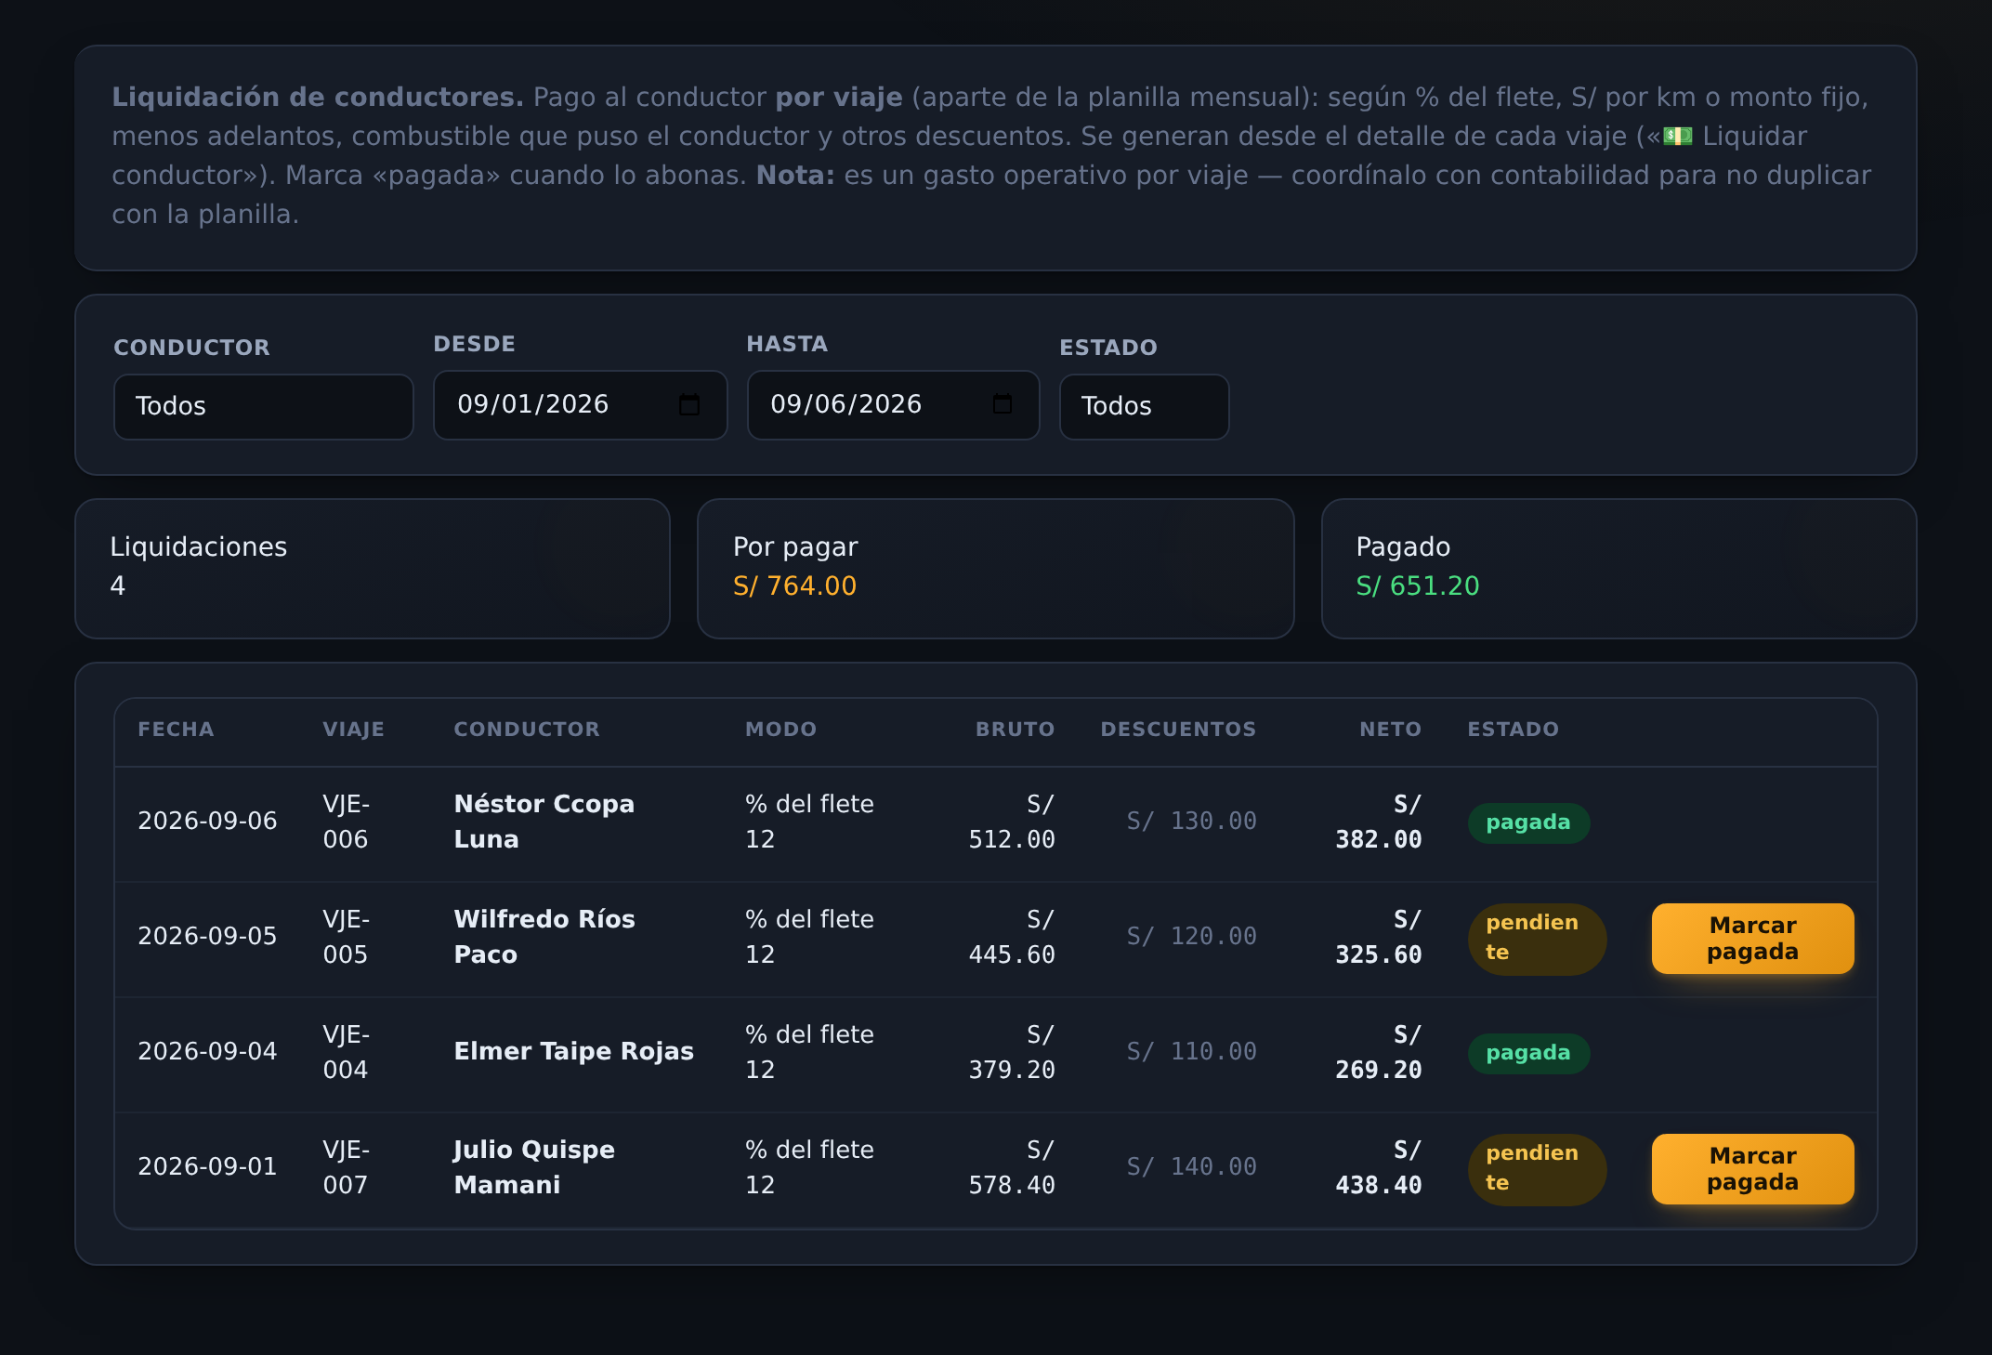Open the Estado filter dropdown

[1144, 406]
